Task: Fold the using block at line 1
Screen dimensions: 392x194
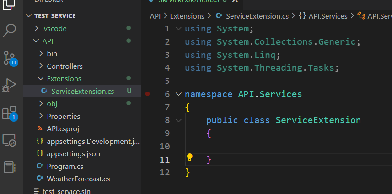Action: (x=178, y=28)
